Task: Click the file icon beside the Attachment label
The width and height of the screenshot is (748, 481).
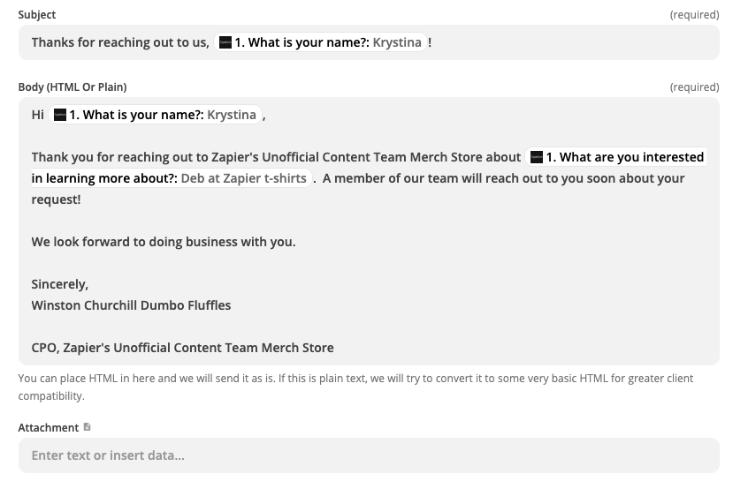Action: [87, 427]
